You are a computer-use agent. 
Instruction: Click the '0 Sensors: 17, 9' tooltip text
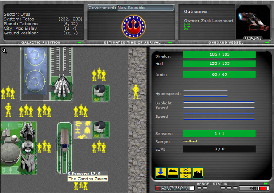[x=84, y=174]
